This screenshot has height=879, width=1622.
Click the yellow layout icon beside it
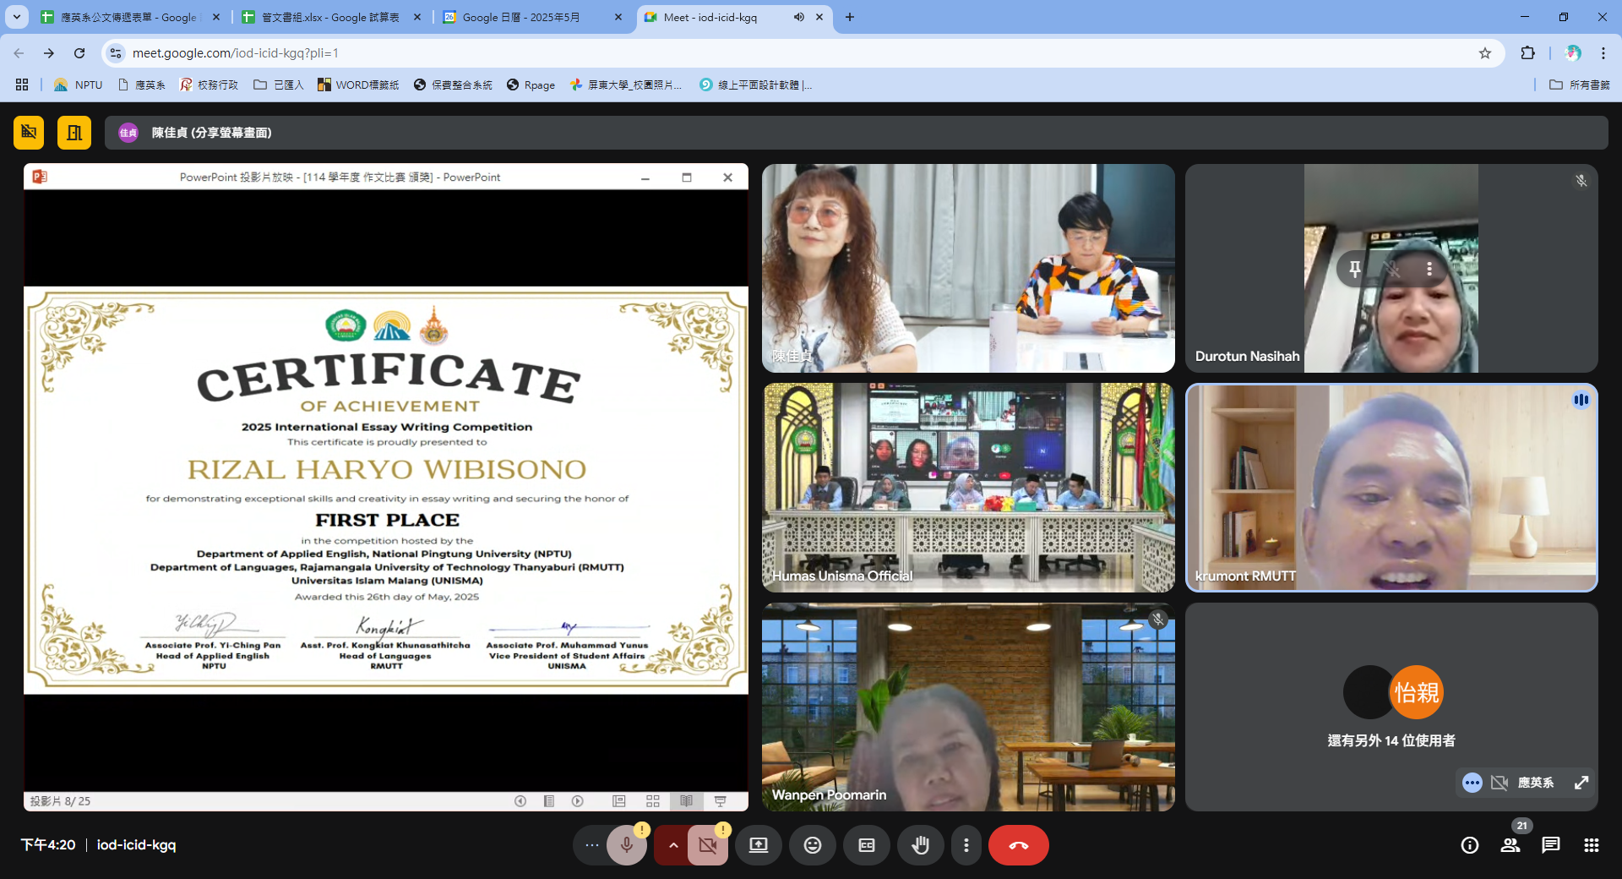point(74,133)
